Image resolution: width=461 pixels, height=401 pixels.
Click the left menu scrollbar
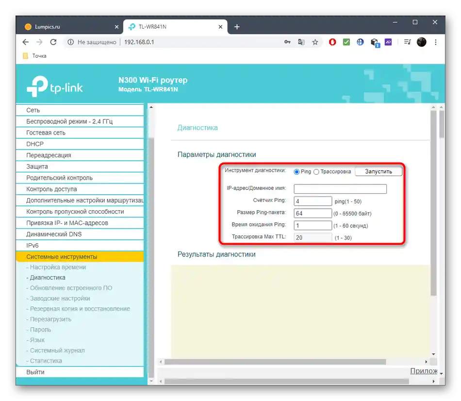pos(151,257)
